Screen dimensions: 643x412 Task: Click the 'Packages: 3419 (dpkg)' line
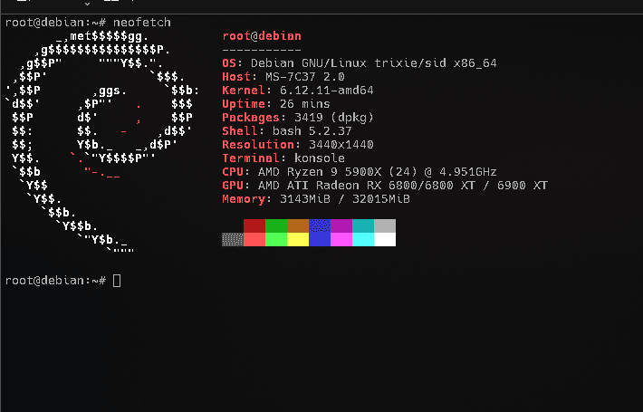pyautogui.click(x=298, y=117)
